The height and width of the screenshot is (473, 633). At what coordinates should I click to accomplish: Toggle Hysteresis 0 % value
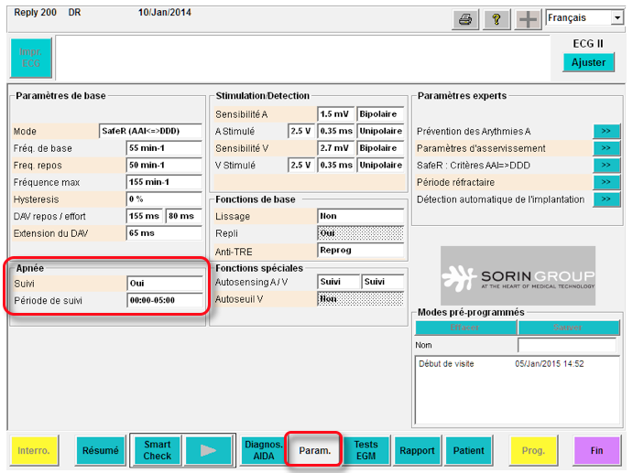(x=164, y=199)
